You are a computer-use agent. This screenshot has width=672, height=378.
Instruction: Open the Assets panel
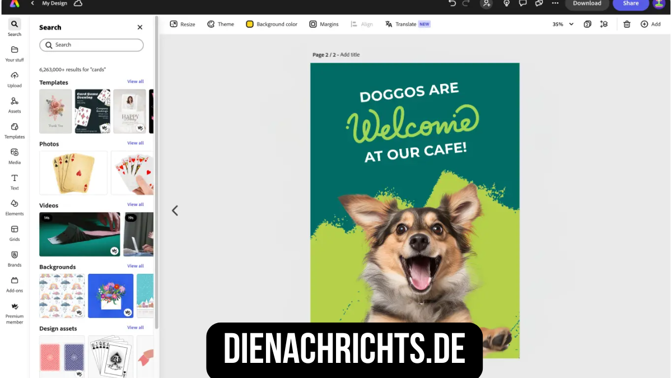click(15, 101)
